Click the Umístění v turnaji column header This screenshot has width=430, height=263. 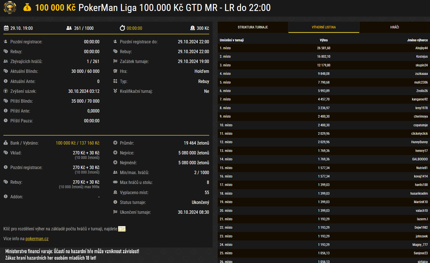pyautogui.click(x=232, y=40)
